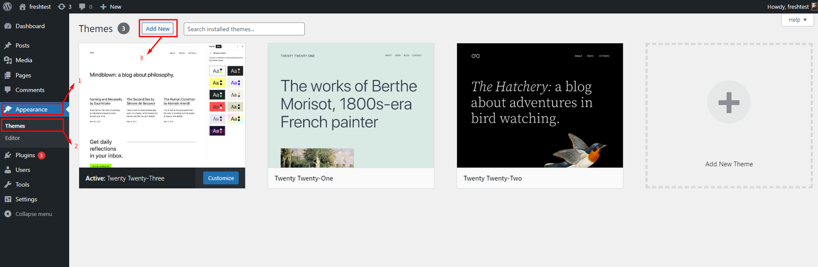Open the Twenty Twenty-One theme thumbnail

(x=351, y=105)
